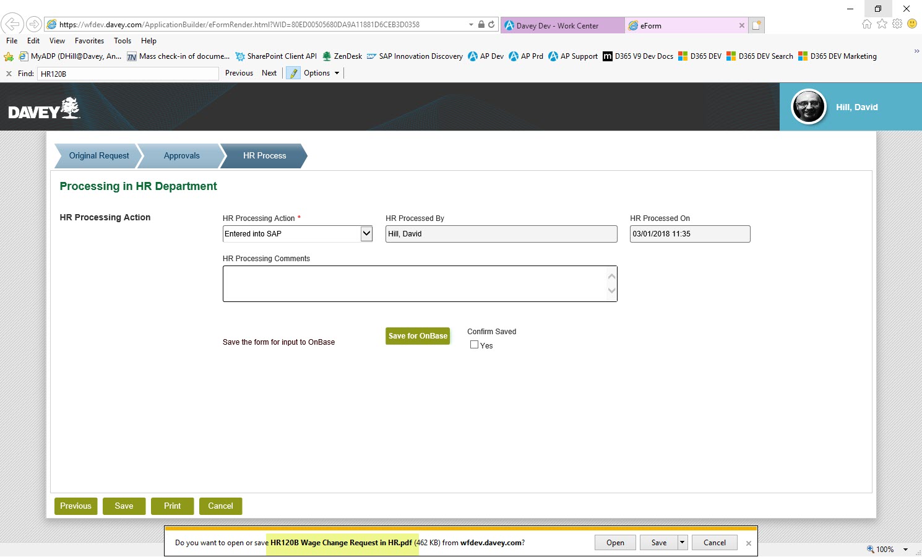Switch to the Original Request tab
922x557 pixels.
pos(99,156)
